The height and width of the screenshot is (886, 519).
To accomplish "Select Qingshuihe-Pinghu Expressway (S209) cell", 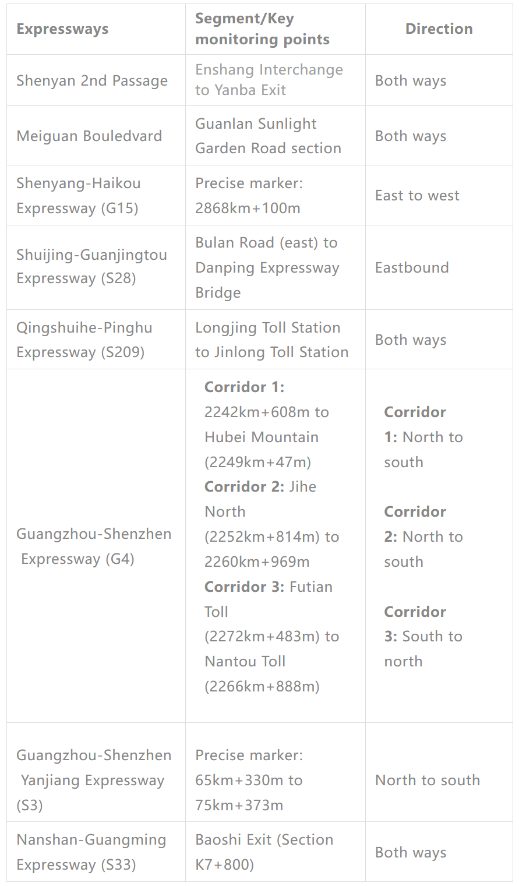I will 84,340.
